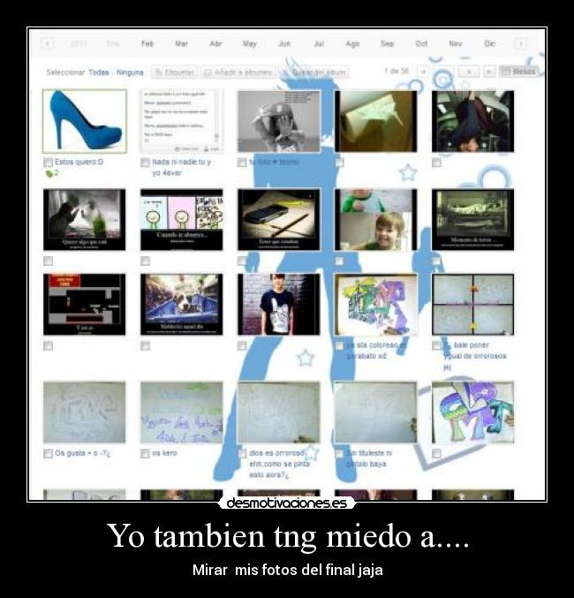Open black-and-white girl with cap photo
The image size is (574, 598).
coord(279,121)
